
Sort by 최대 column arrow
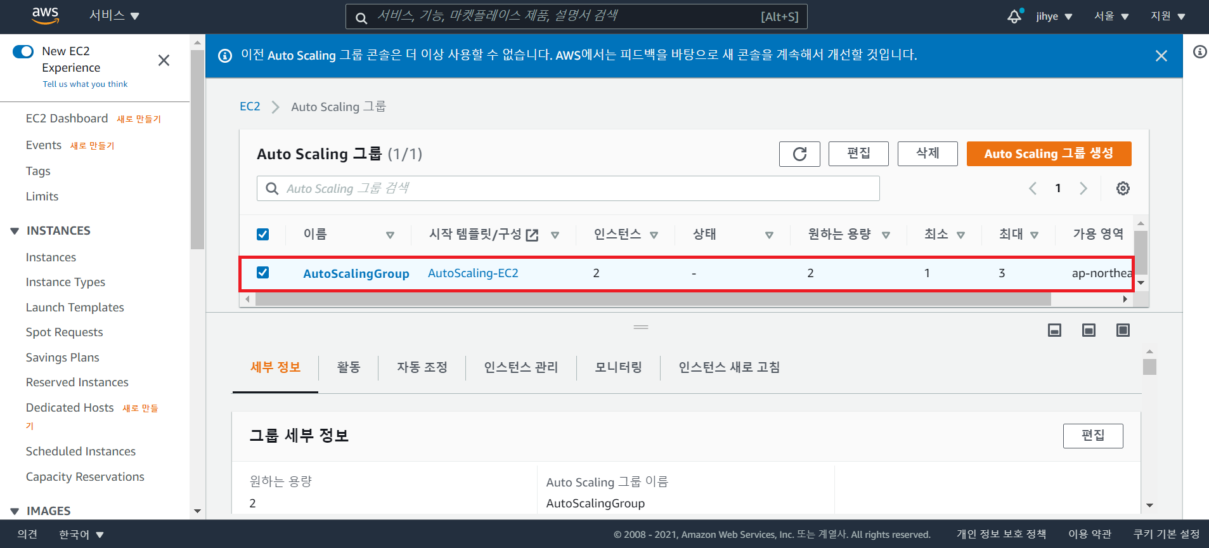1034,235
